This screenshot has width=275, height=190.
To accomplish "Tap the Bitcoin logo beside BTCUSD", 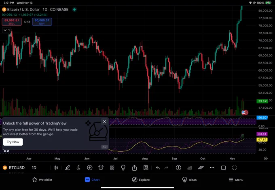I will [x=5, y=168].
